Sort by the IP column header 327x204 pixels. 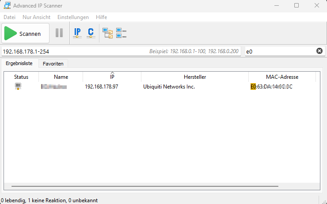click(112, 77)
